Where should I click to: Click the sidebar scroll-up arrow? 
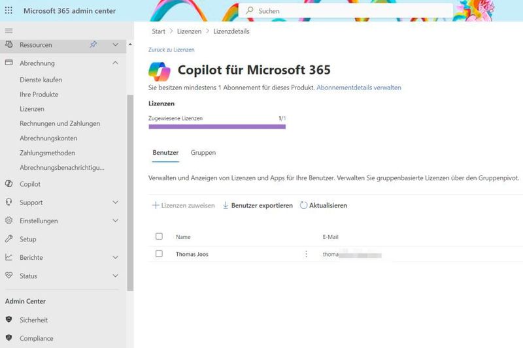pos(130,44)
